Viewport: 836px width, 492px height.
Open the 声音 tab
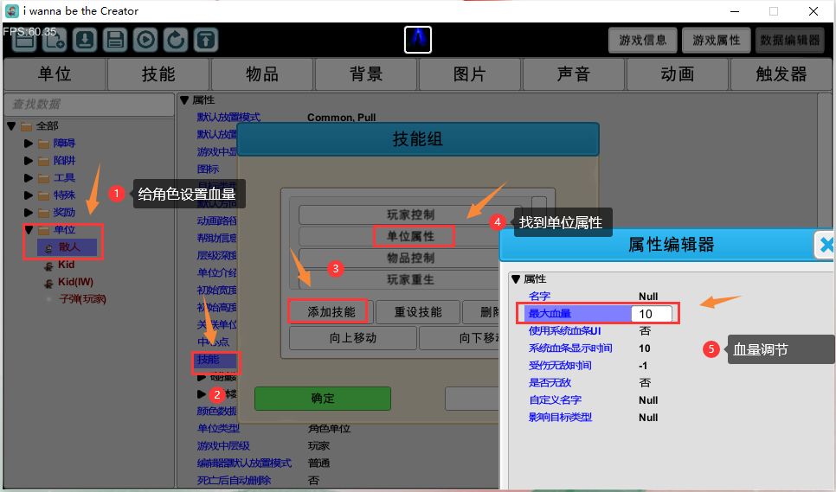[573, 74]
